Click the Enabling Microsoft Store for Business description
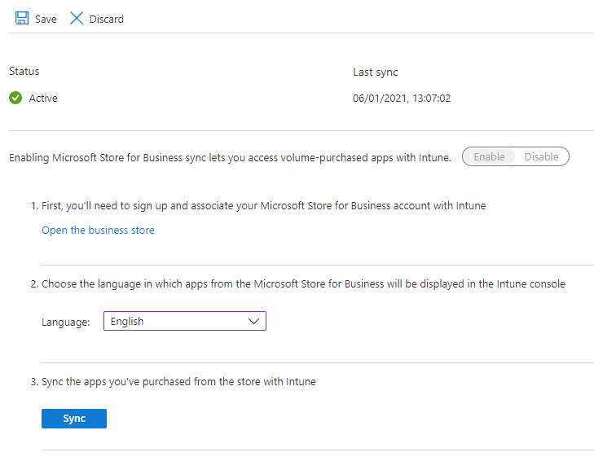 [230, 157]
